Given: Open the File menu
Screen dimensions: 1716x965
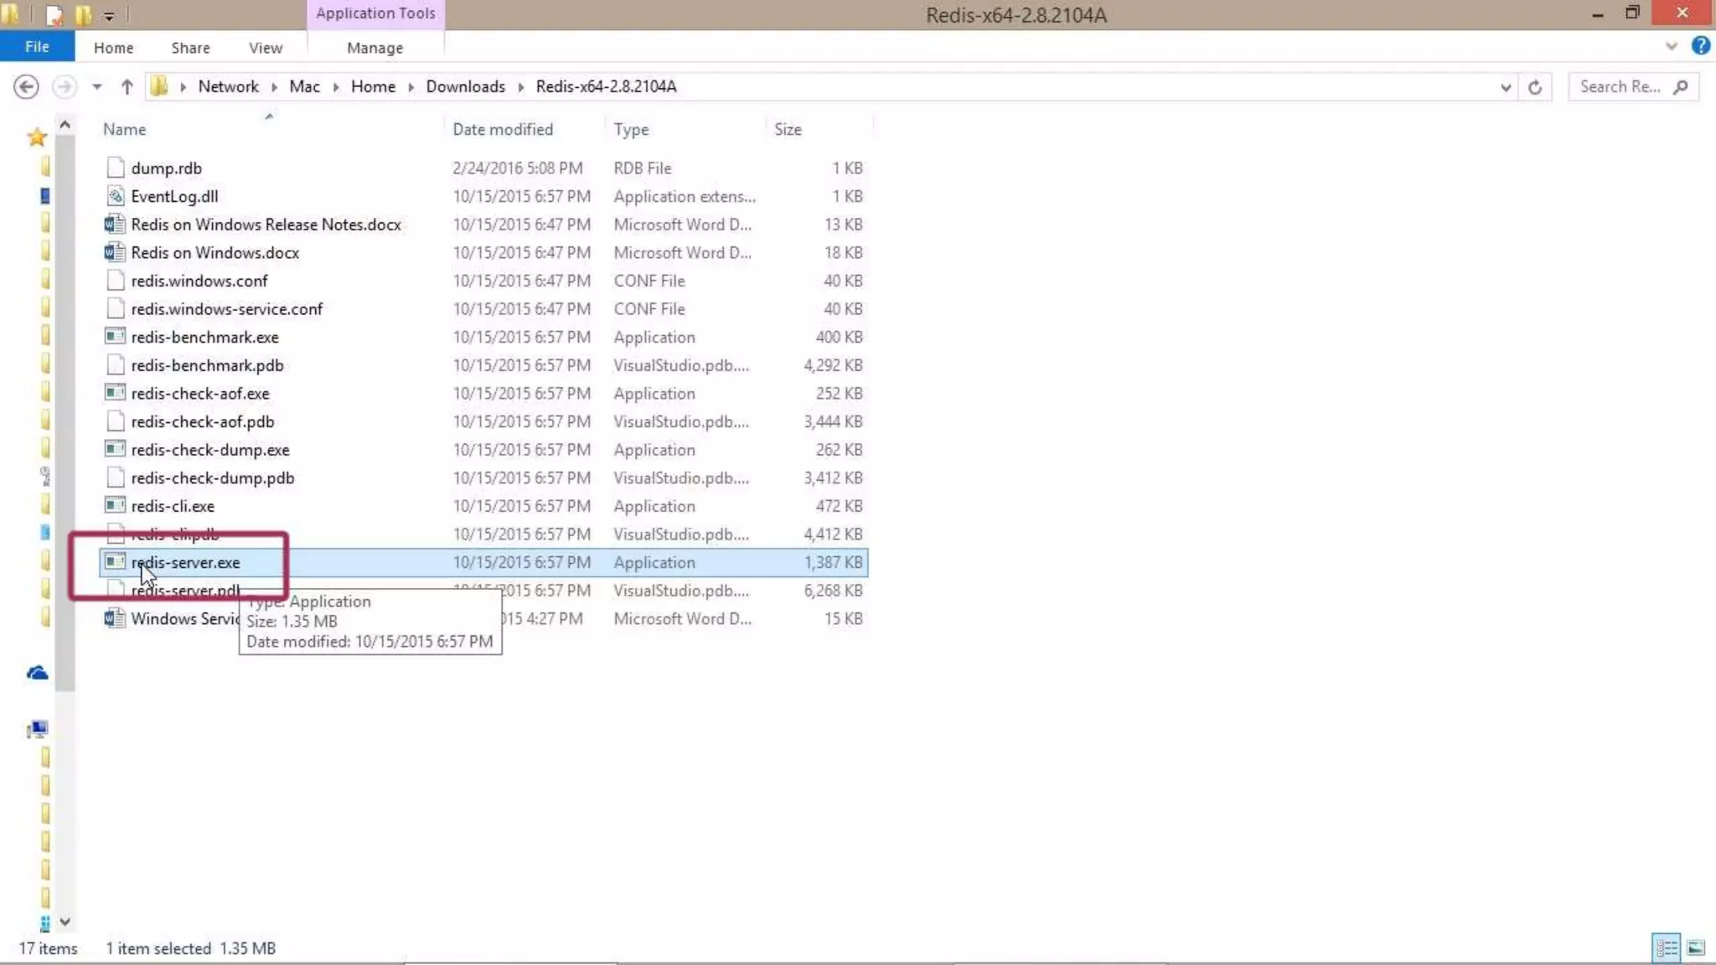Looking at the screenshot, I should click(37, 47).
